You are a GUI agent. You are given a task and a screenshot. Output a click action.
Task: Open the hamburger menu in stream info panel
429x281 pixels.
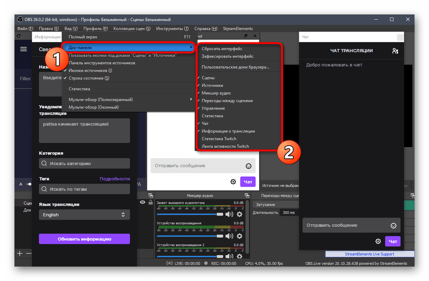23,50
